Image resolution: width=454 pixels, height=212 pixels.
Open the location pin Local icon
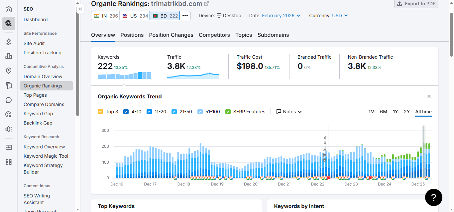coord(9,71)
